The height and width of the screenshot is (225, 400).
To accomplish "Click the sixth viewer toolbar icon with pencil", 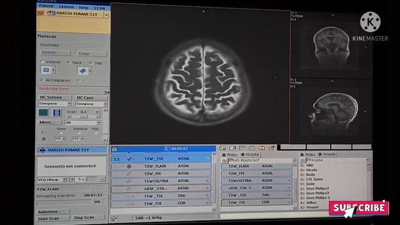I will click(271, 147).
